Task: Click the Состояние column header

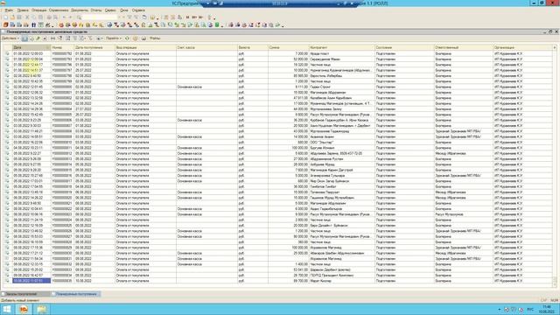Action: pyautogui.click(x=404, y=47)
